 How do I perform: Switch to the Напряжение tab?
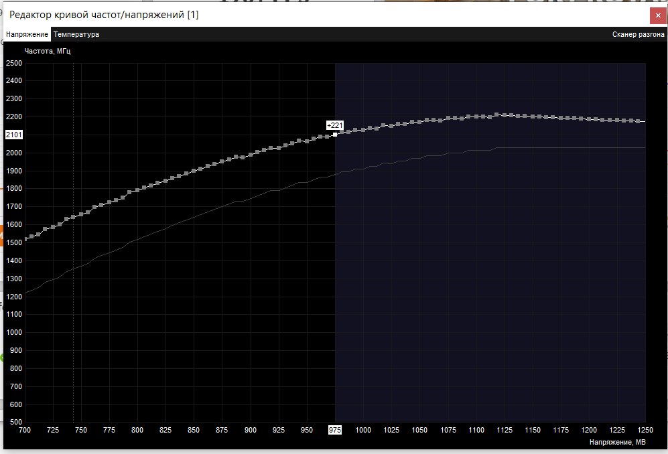point(27,35)
